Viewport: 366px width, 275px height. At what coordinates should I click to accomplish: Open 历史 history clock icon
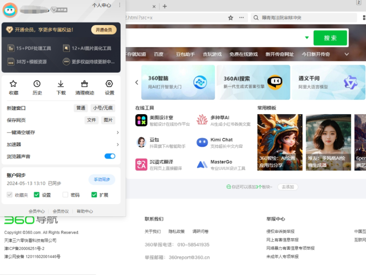(x=37, y=84)
